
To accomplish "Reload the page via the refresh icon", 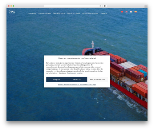I will coord(100,6).
